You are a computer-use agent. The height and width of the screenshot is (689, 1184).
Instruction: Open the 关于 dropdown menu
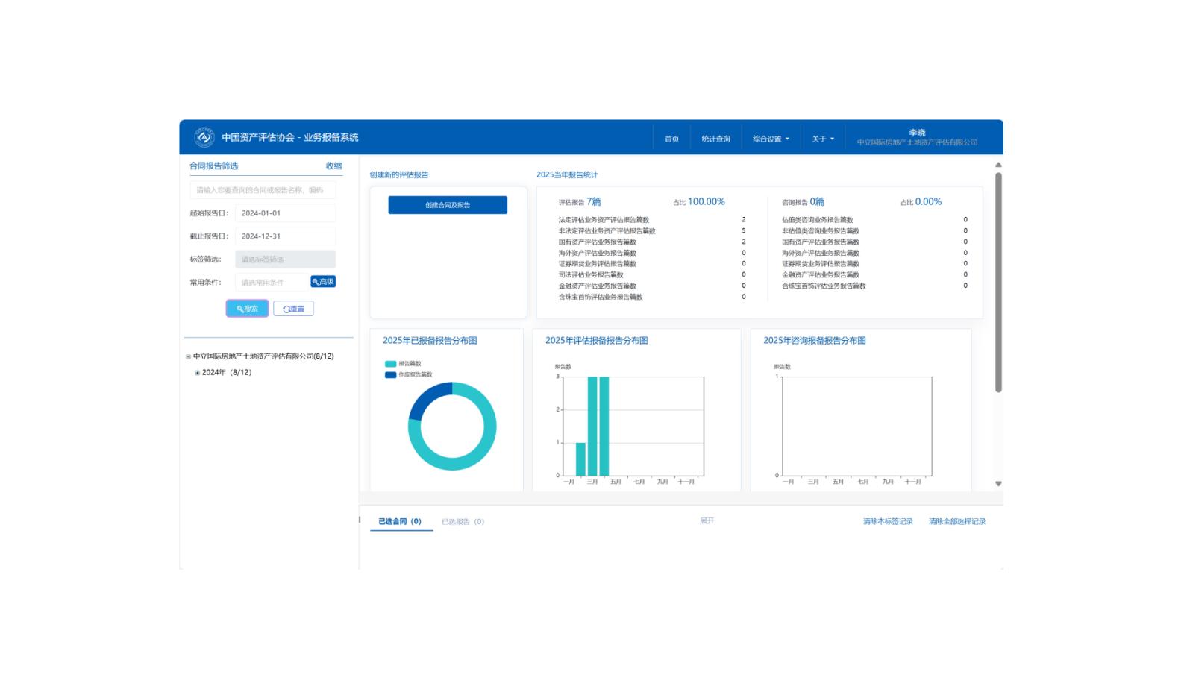point(823,139)
